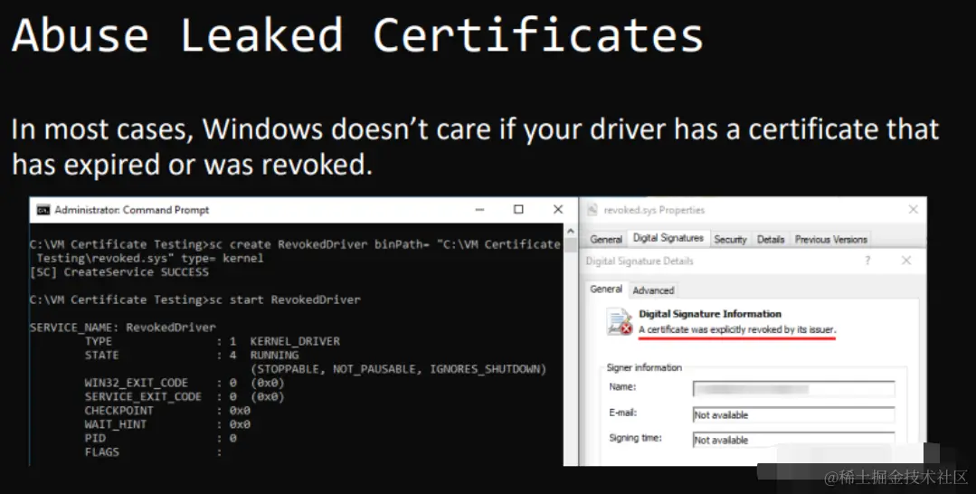976x494 pixels.
Task: Maximize the Administrator Command Prompt window
Action: click(x=518, y=209)
